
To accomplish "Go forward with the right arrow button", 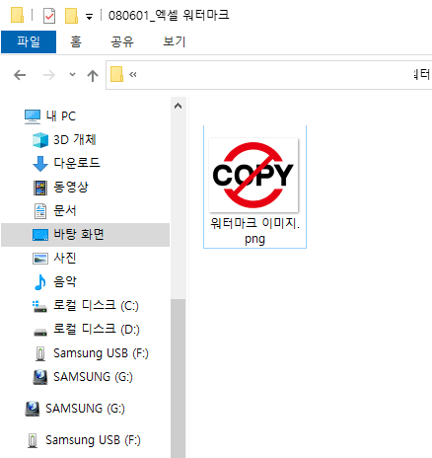I will point(49,75).
